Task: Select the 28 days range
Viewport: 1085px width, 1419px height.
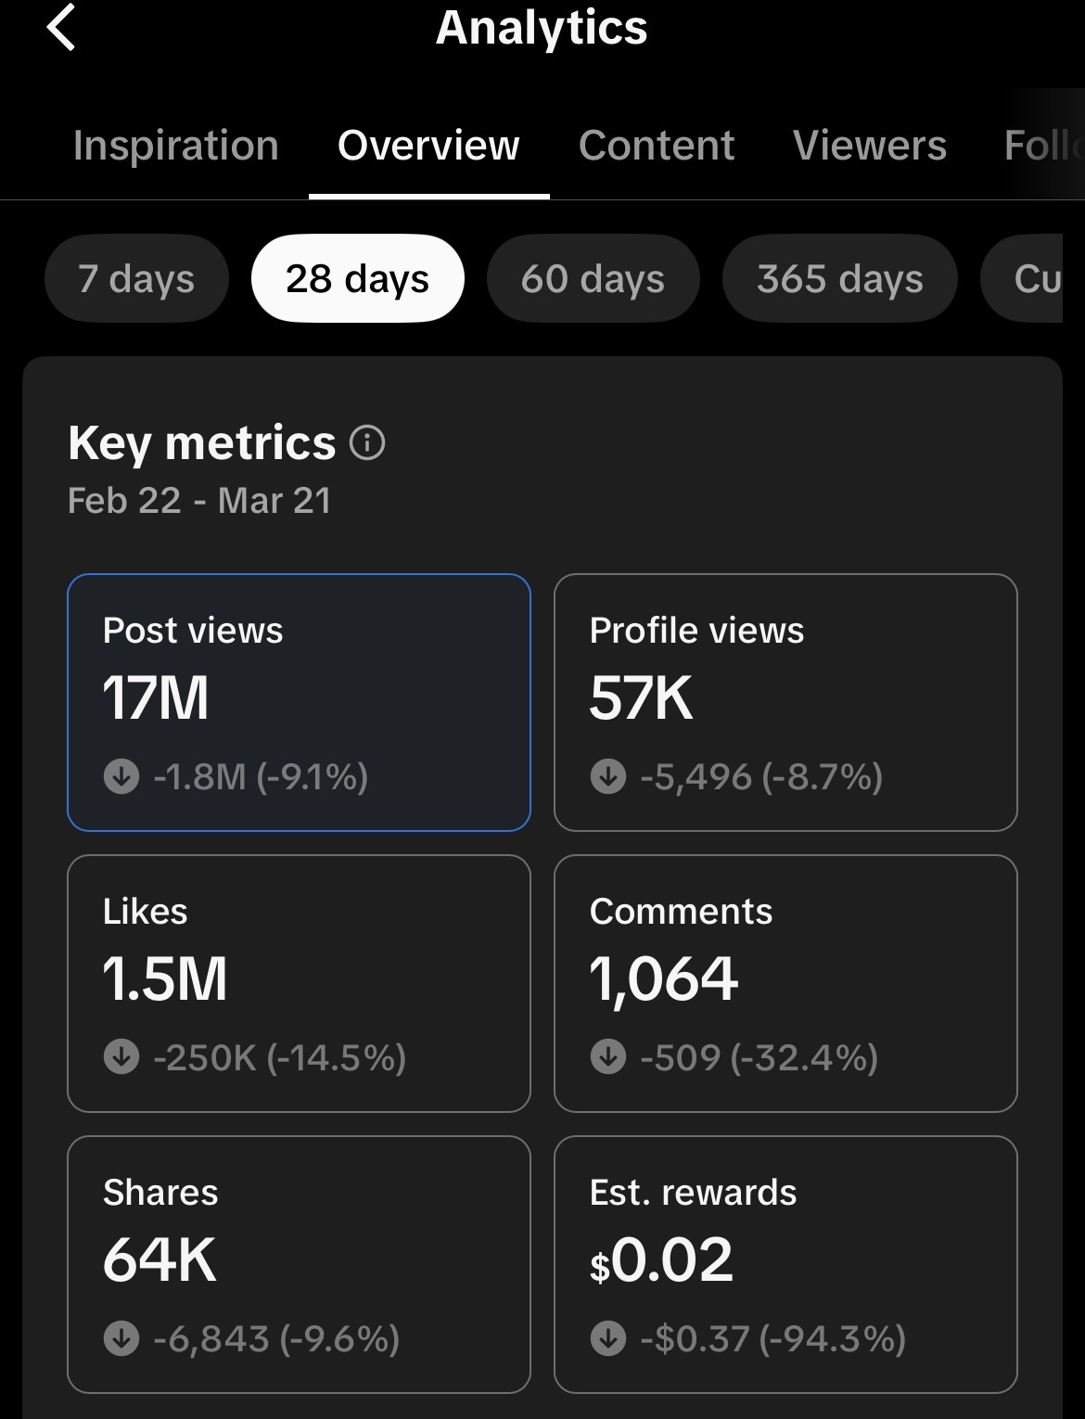Action: click(x=358, y=278)
